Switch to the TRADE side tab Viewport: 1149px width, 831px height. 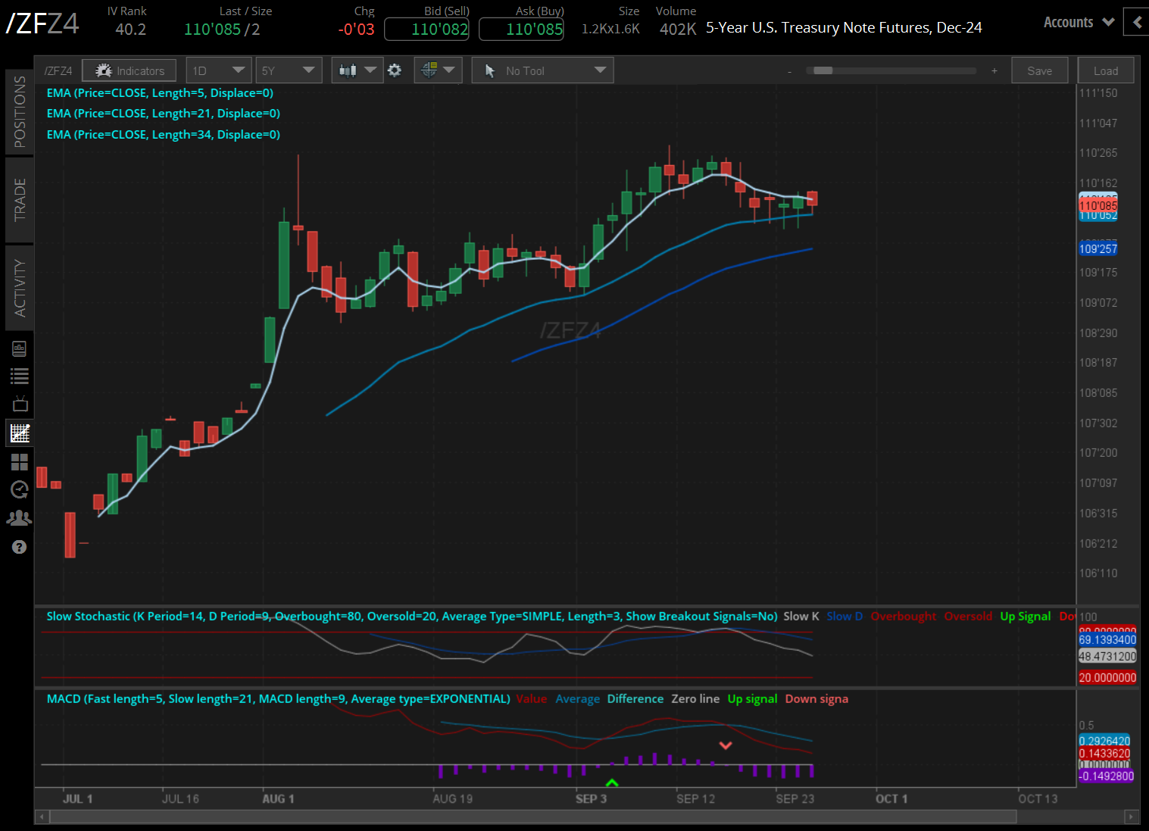pyautogui.click(x=20, y=199)
